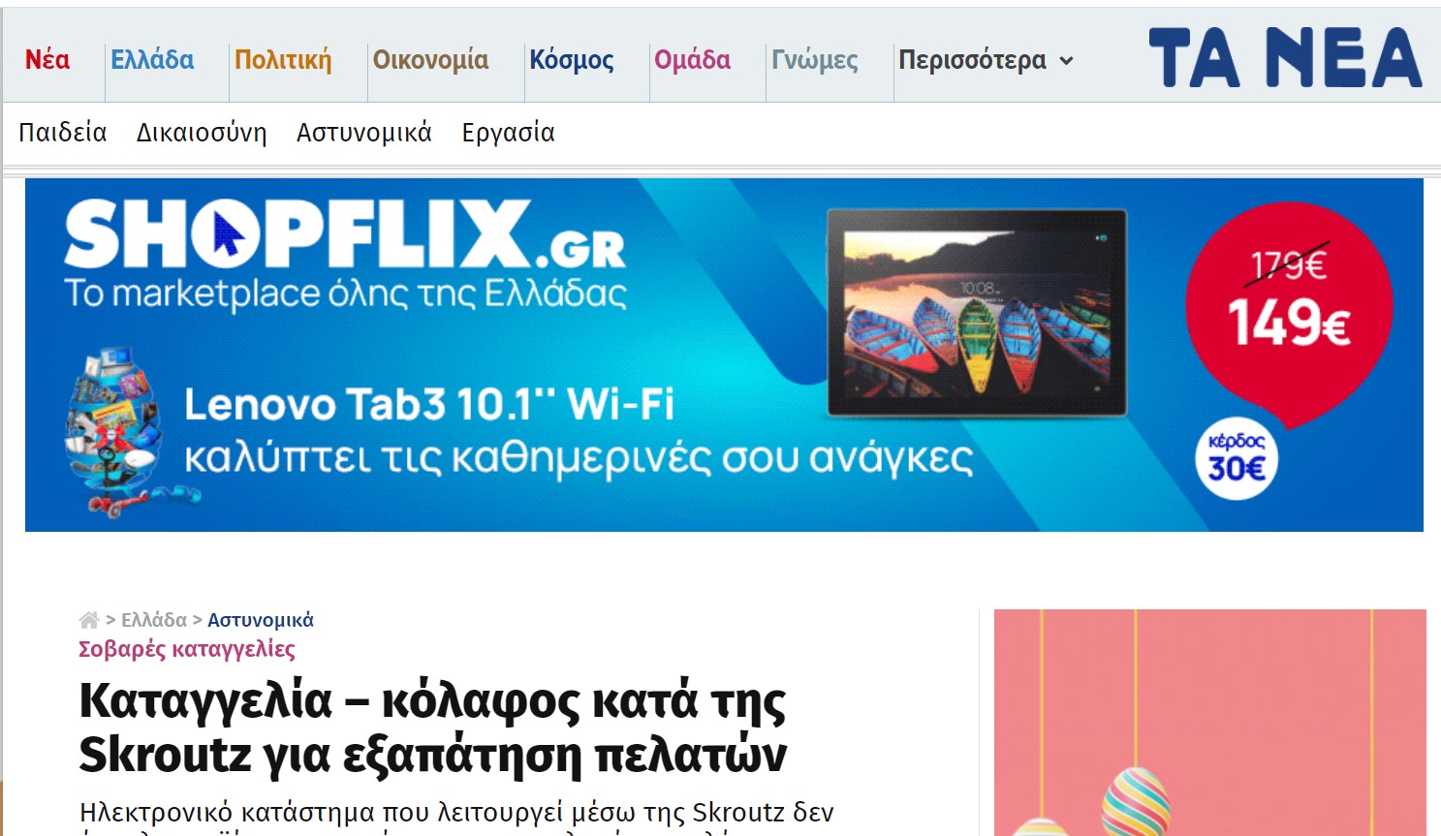Click the TA NEA logo
Screen dimensions: 1441x836
[1285, 57]
